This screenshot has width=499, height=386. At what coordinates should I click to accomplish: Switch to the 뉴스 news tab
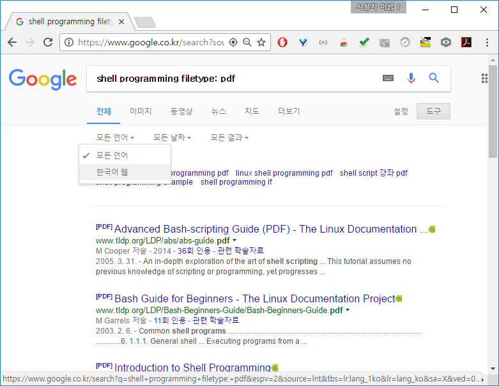pyautogui.click(x=219, y=111)
